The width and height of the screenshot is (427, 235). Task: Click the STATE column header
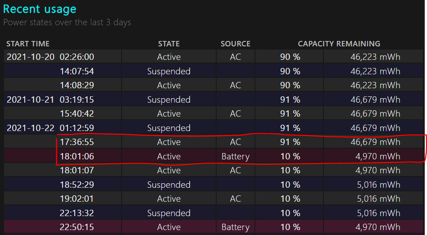pos(169,44)
